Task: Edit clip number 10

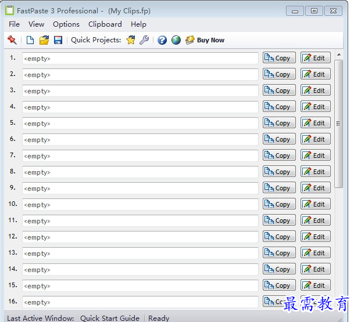Action: (x=316, y=204)
